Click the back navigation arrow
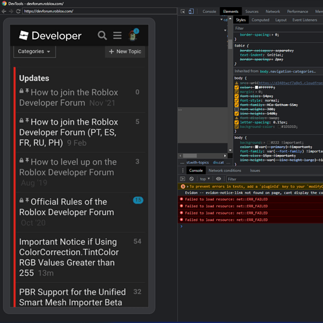323x323 pixels. [4, 11]
